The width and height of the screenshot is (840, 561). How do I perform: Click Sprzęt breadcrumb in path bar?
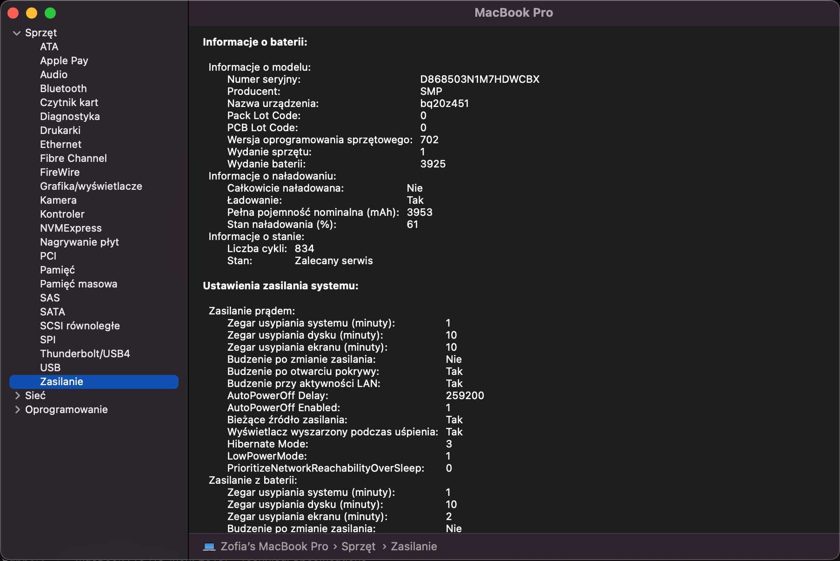click(358, 547)
